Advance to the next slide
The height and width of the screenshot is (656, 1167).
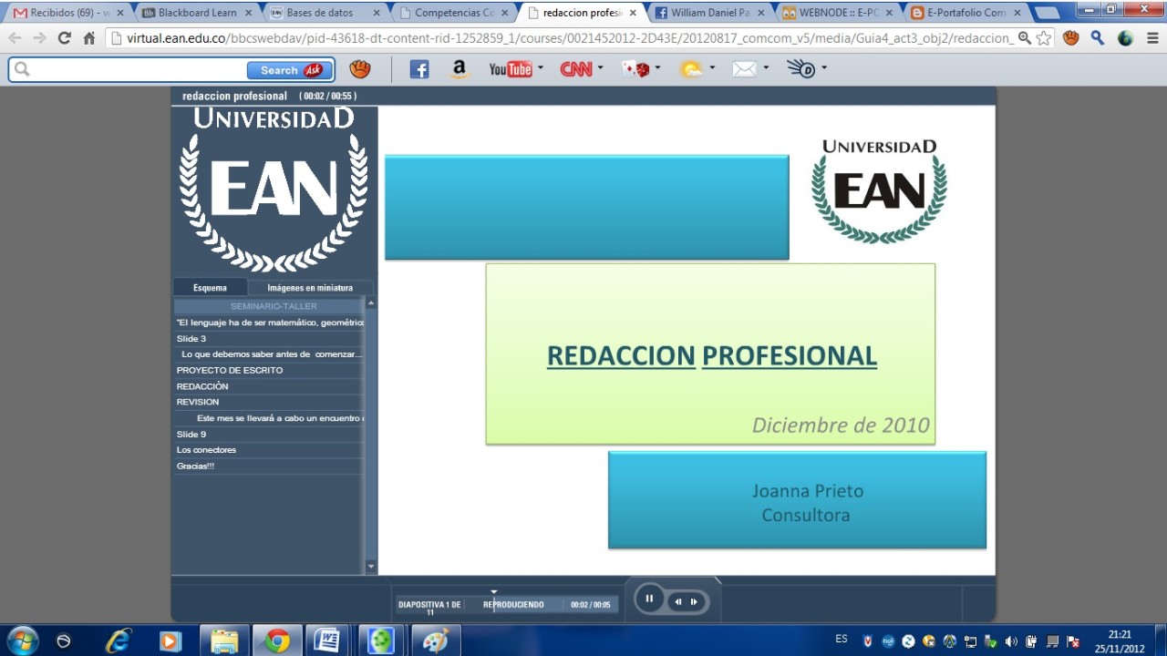click(x=695, y=602)
